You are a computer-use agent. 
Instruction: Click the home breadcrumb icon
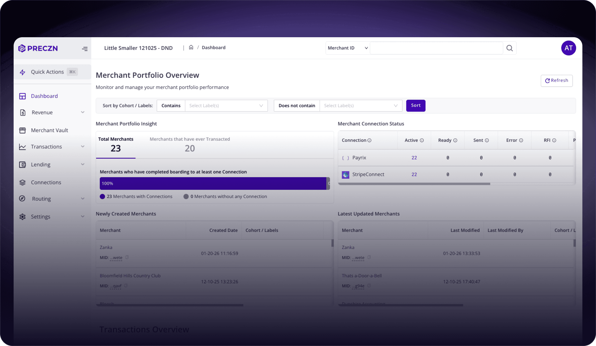click(x=191, y=47)
